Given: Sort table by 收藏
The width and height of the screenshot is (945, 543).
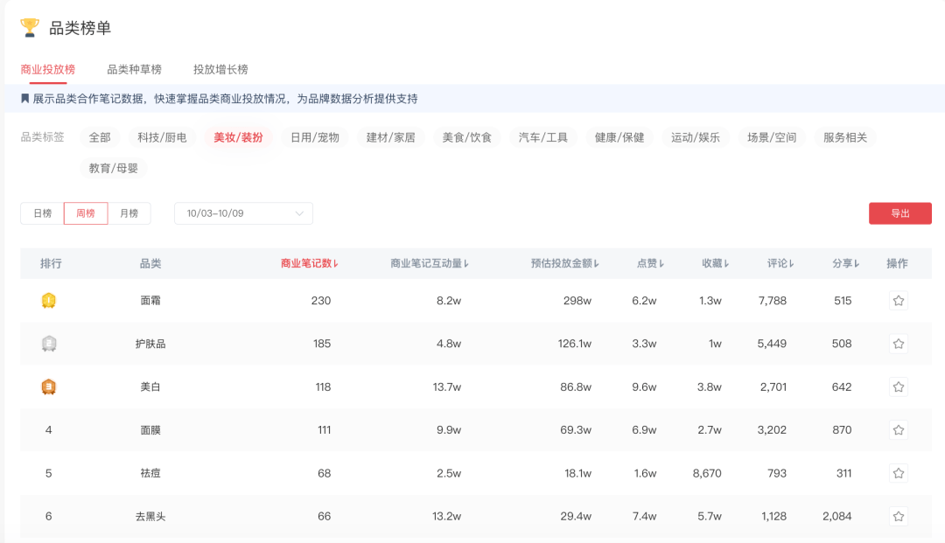Looking at the screenshot, I should (x=716, y=263).
